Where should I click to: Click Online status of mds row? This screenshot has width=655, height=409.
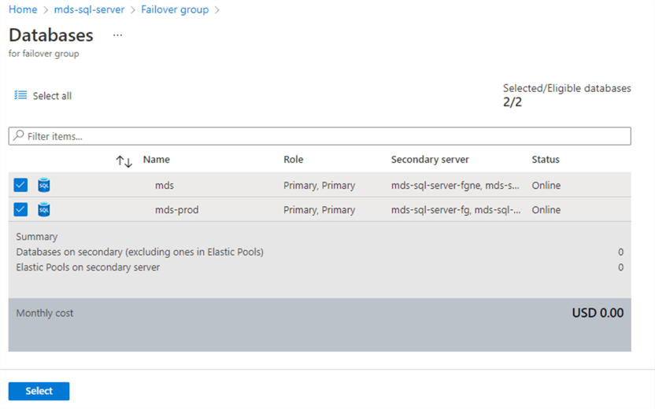coord(546,186)
